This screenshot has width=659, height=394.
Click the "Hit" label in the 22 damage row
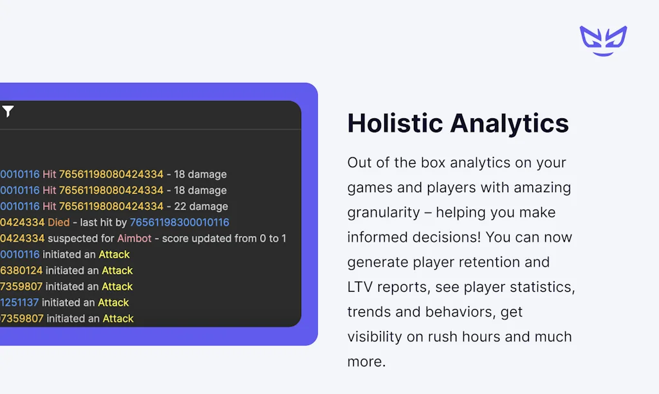point(50,206)
